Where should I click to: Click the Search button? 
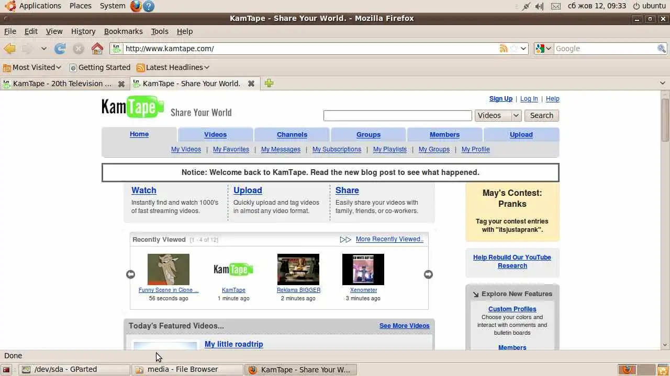[x=542, y=115]
